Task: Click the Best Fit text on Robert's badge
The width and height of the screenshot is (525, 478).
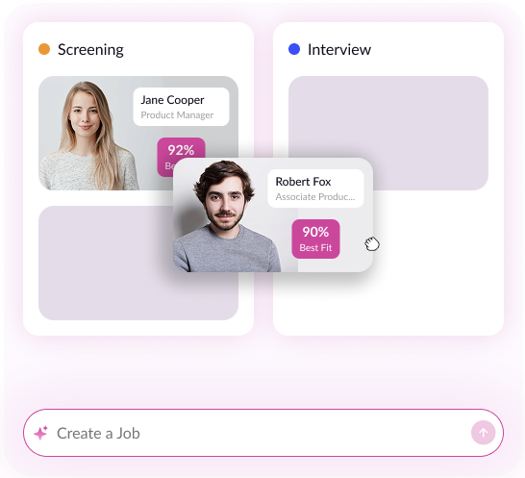Action: pos(315,247)
